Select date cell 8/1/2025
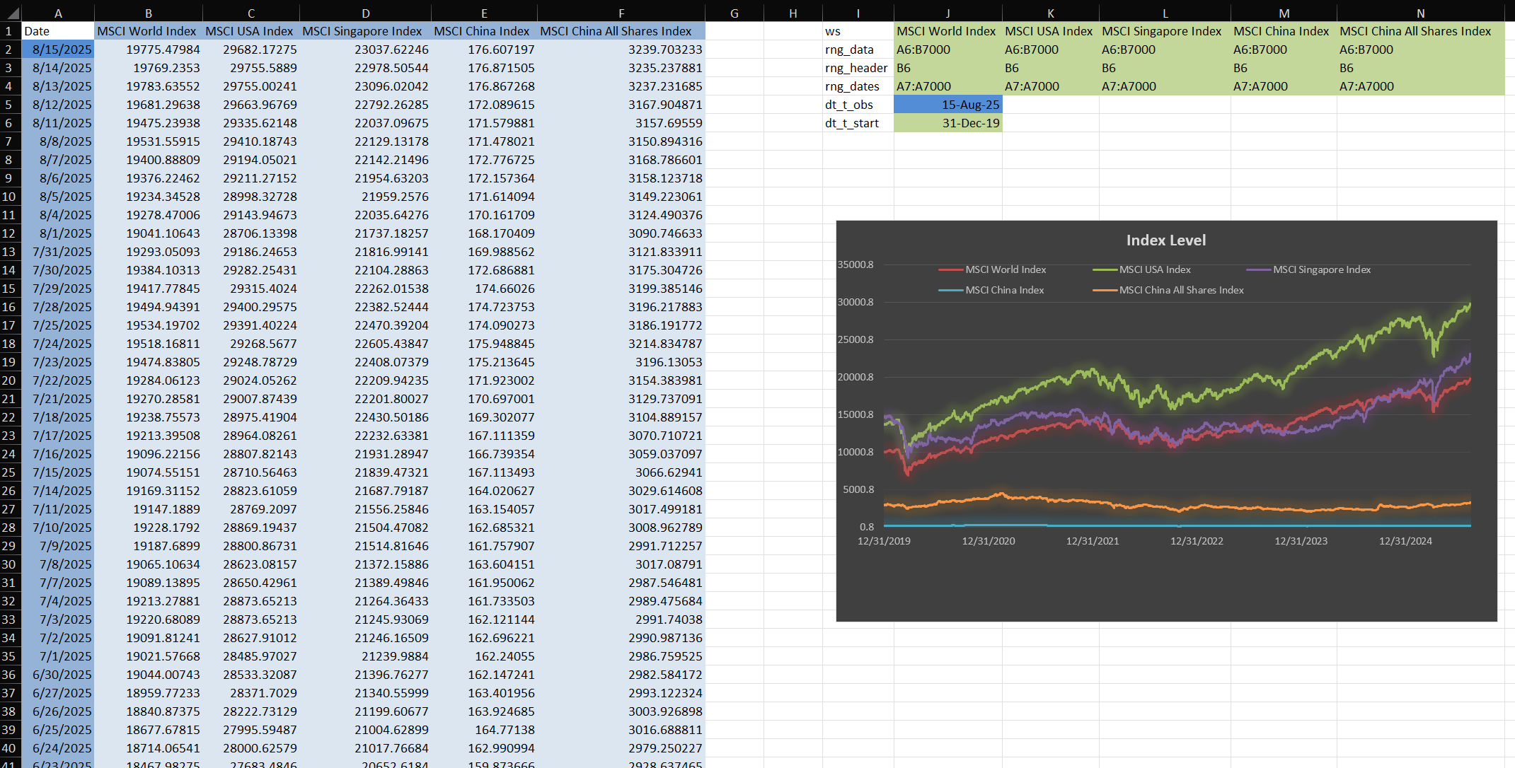 [x=58, y=233]
